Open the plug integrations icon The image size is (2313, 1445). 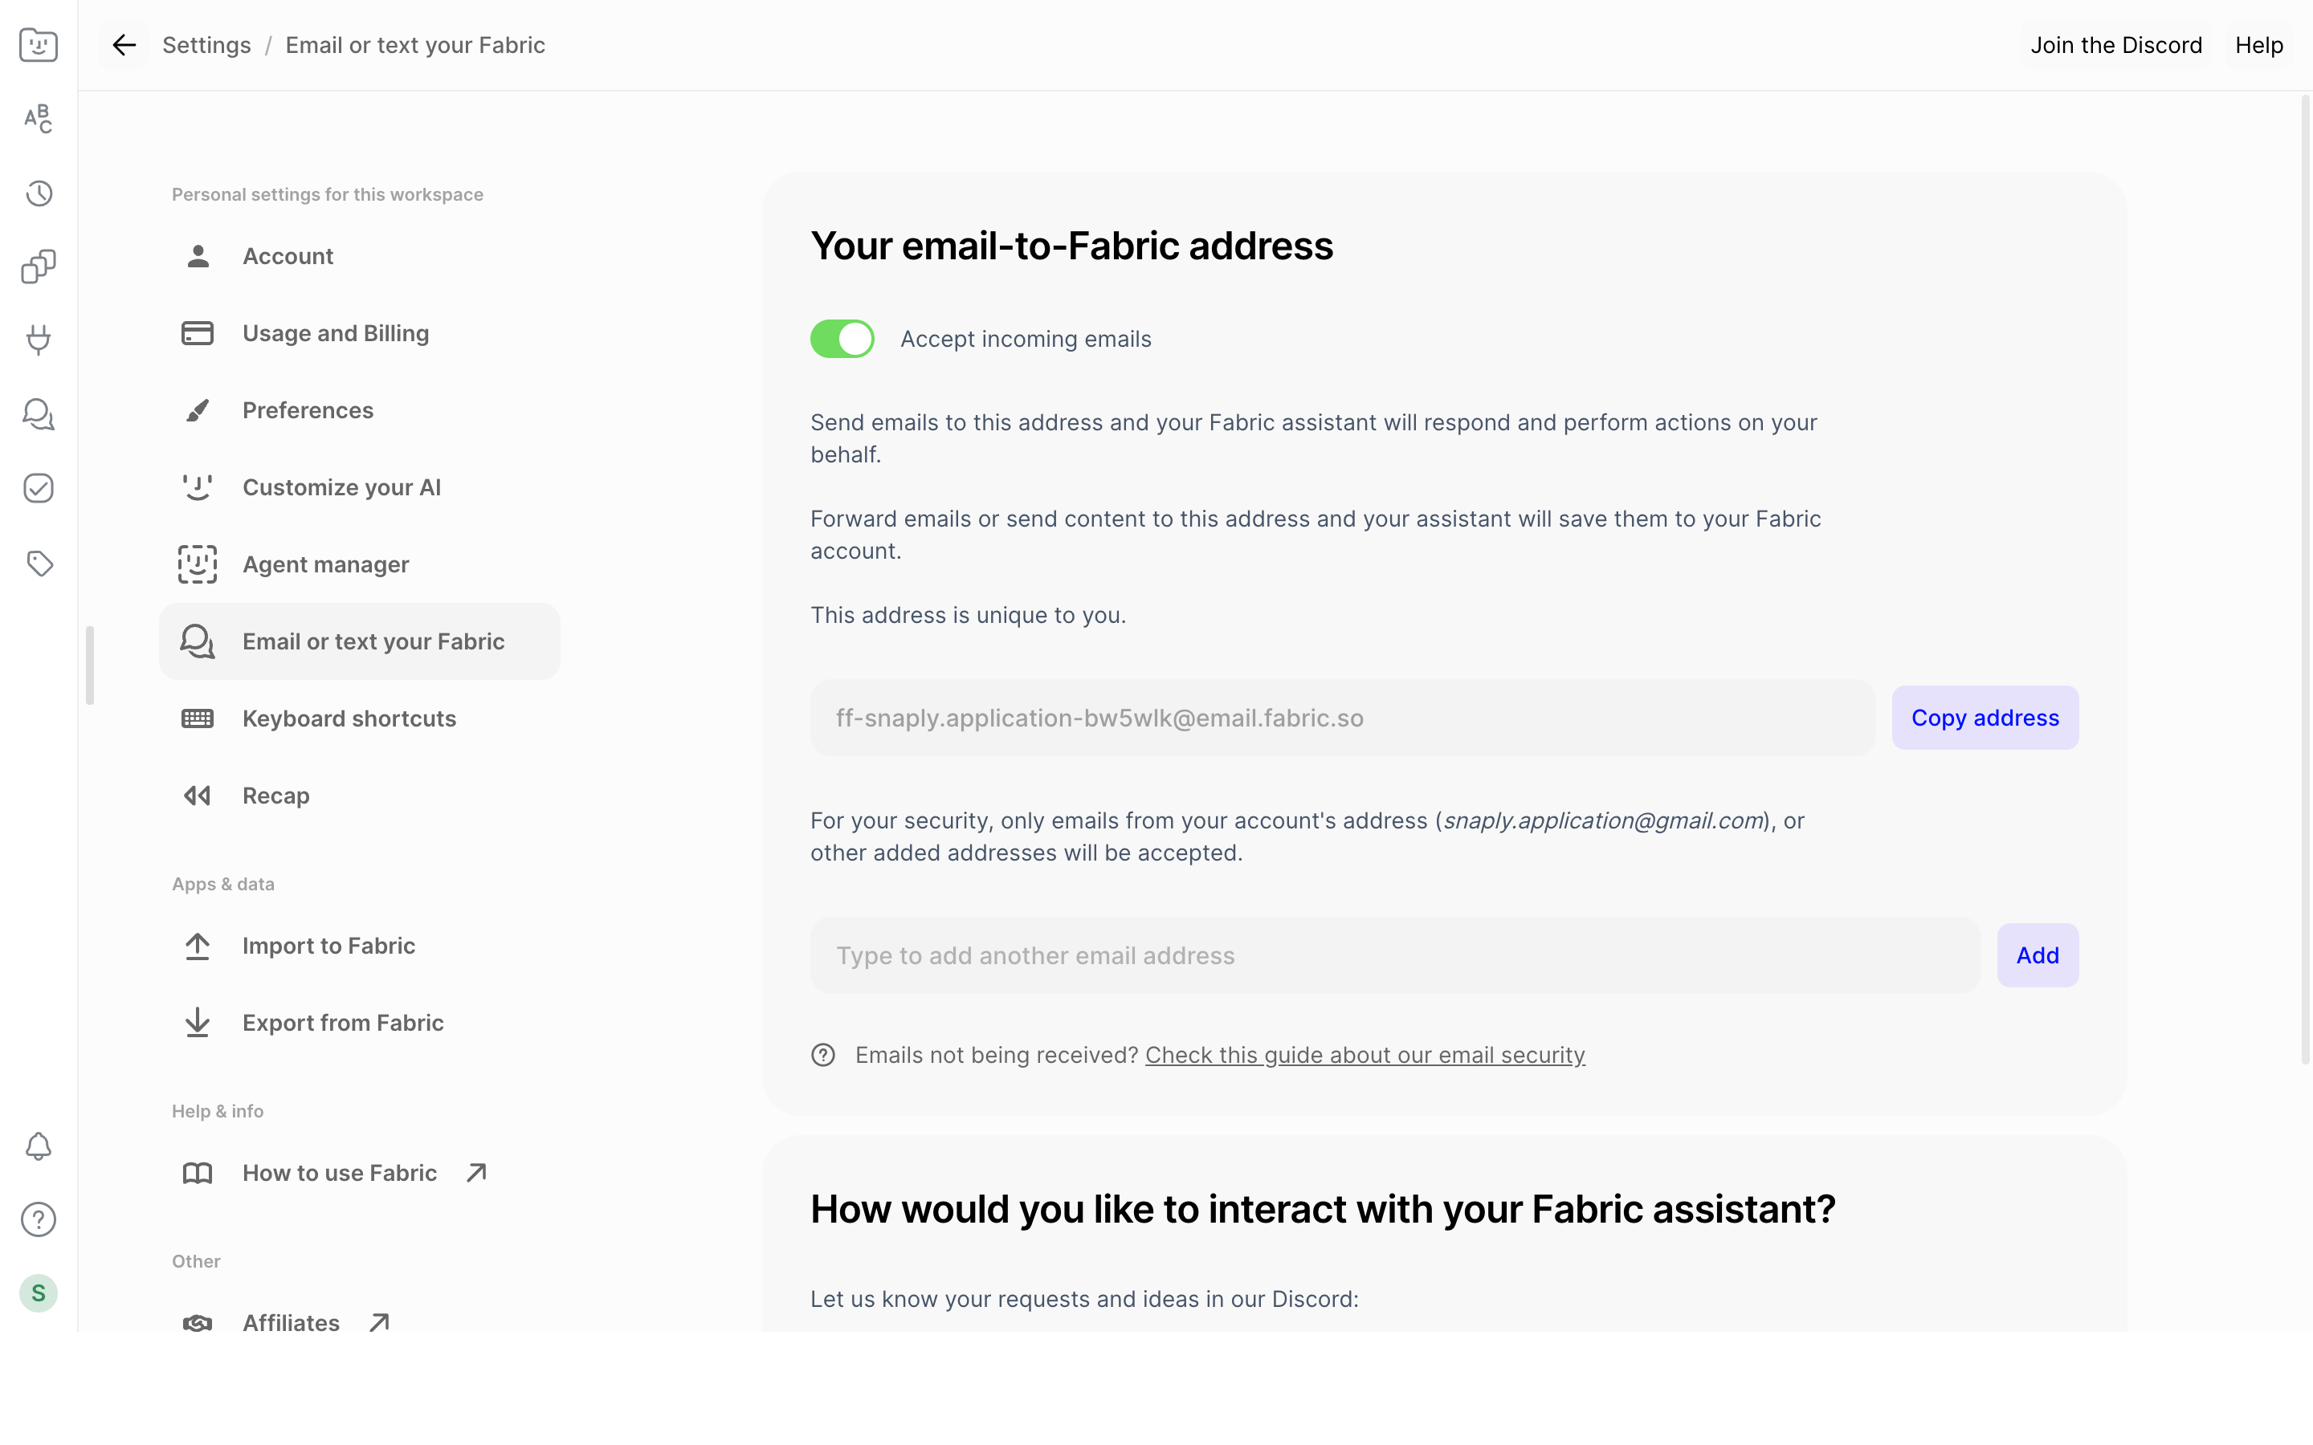tap(39, 340)
